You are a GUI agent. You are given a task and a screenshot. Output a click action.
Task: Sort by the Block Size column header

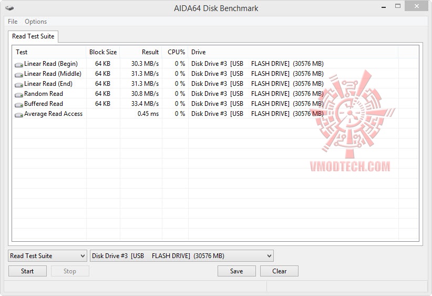pyautogui.click(x=103, y=52)
